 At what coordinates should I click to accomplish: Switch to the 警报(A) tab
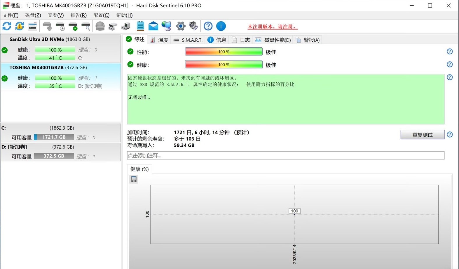[308, 40]
